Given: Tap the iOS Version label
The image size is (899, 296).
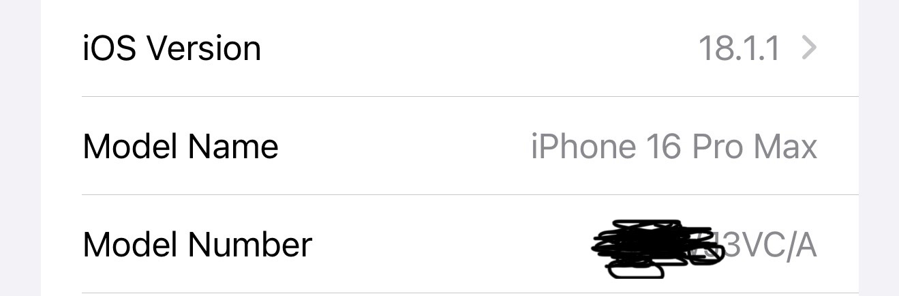Looking at the screenshot, I should 172,48.
